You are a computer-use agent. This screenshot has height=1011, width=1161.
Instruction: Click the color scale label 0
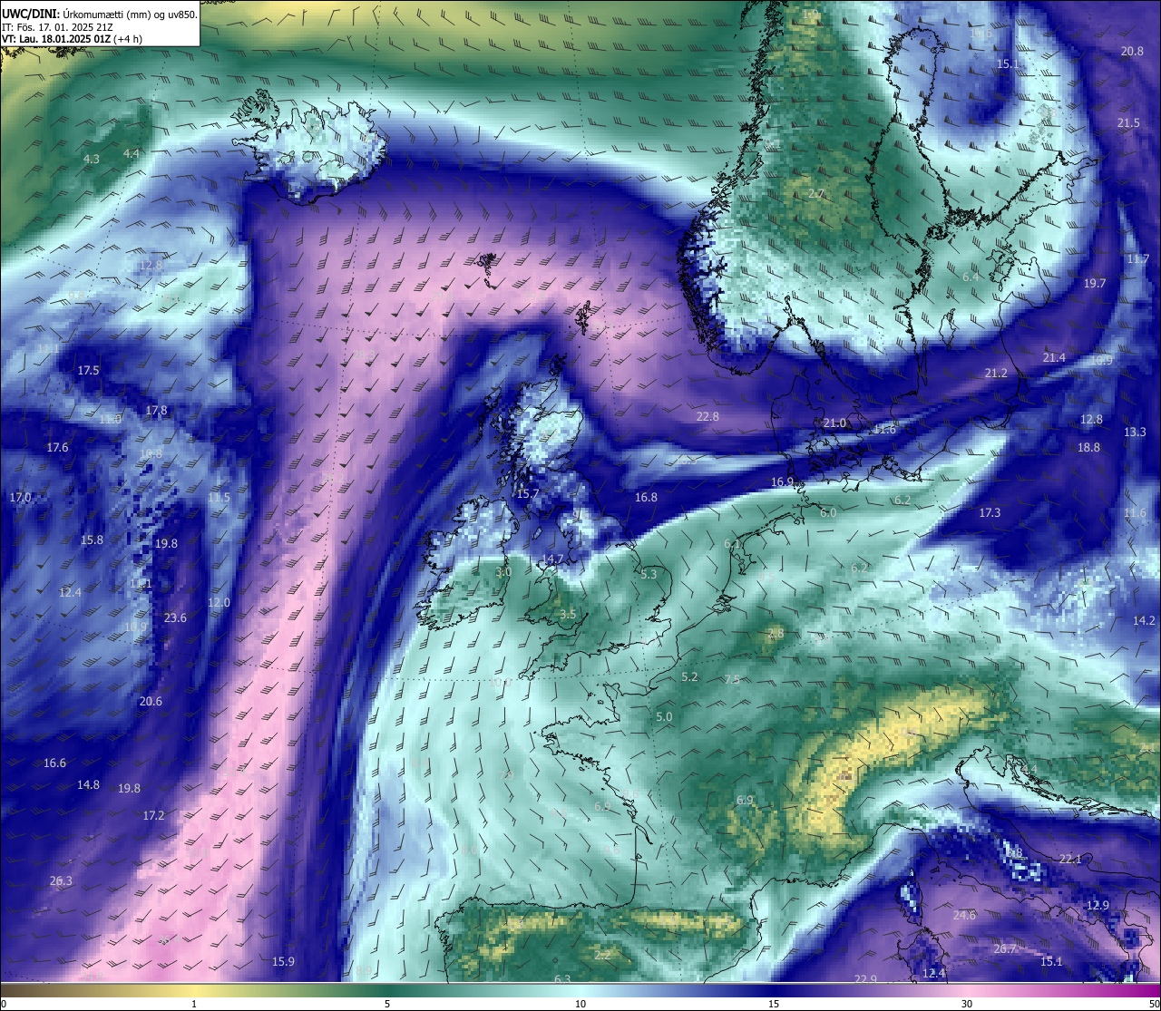[4, 1004]
